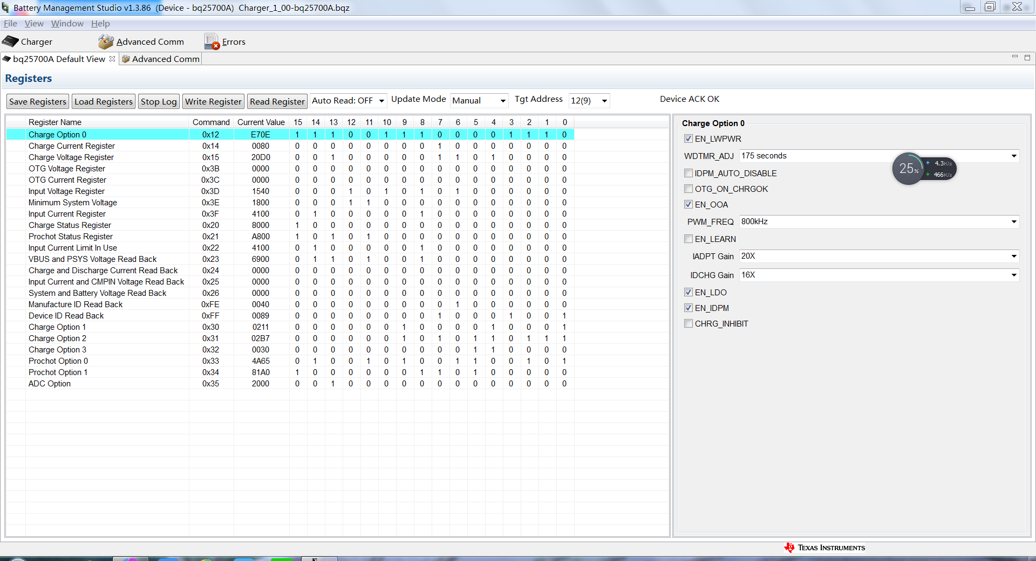The image size is (1036, 561).
Task: Click the 25% floating network speed widget
Action: click(924, 169)
